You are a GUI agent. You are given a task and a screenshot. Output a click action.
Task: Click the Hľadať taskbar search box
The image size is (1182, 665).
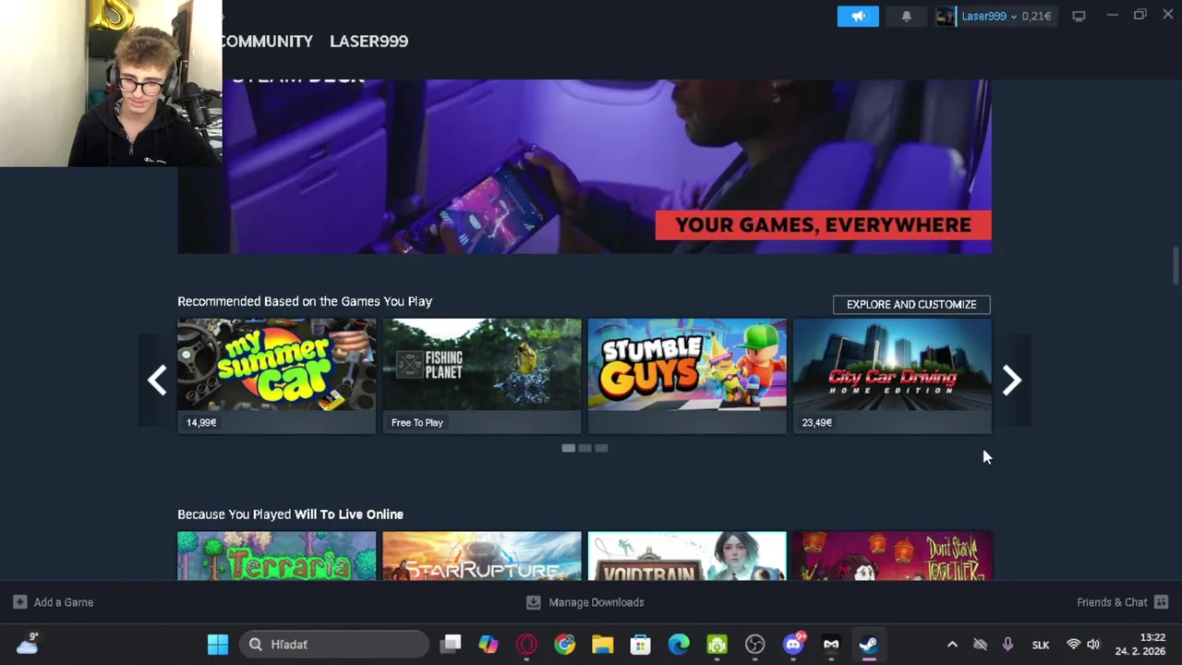tap(334, 645)
